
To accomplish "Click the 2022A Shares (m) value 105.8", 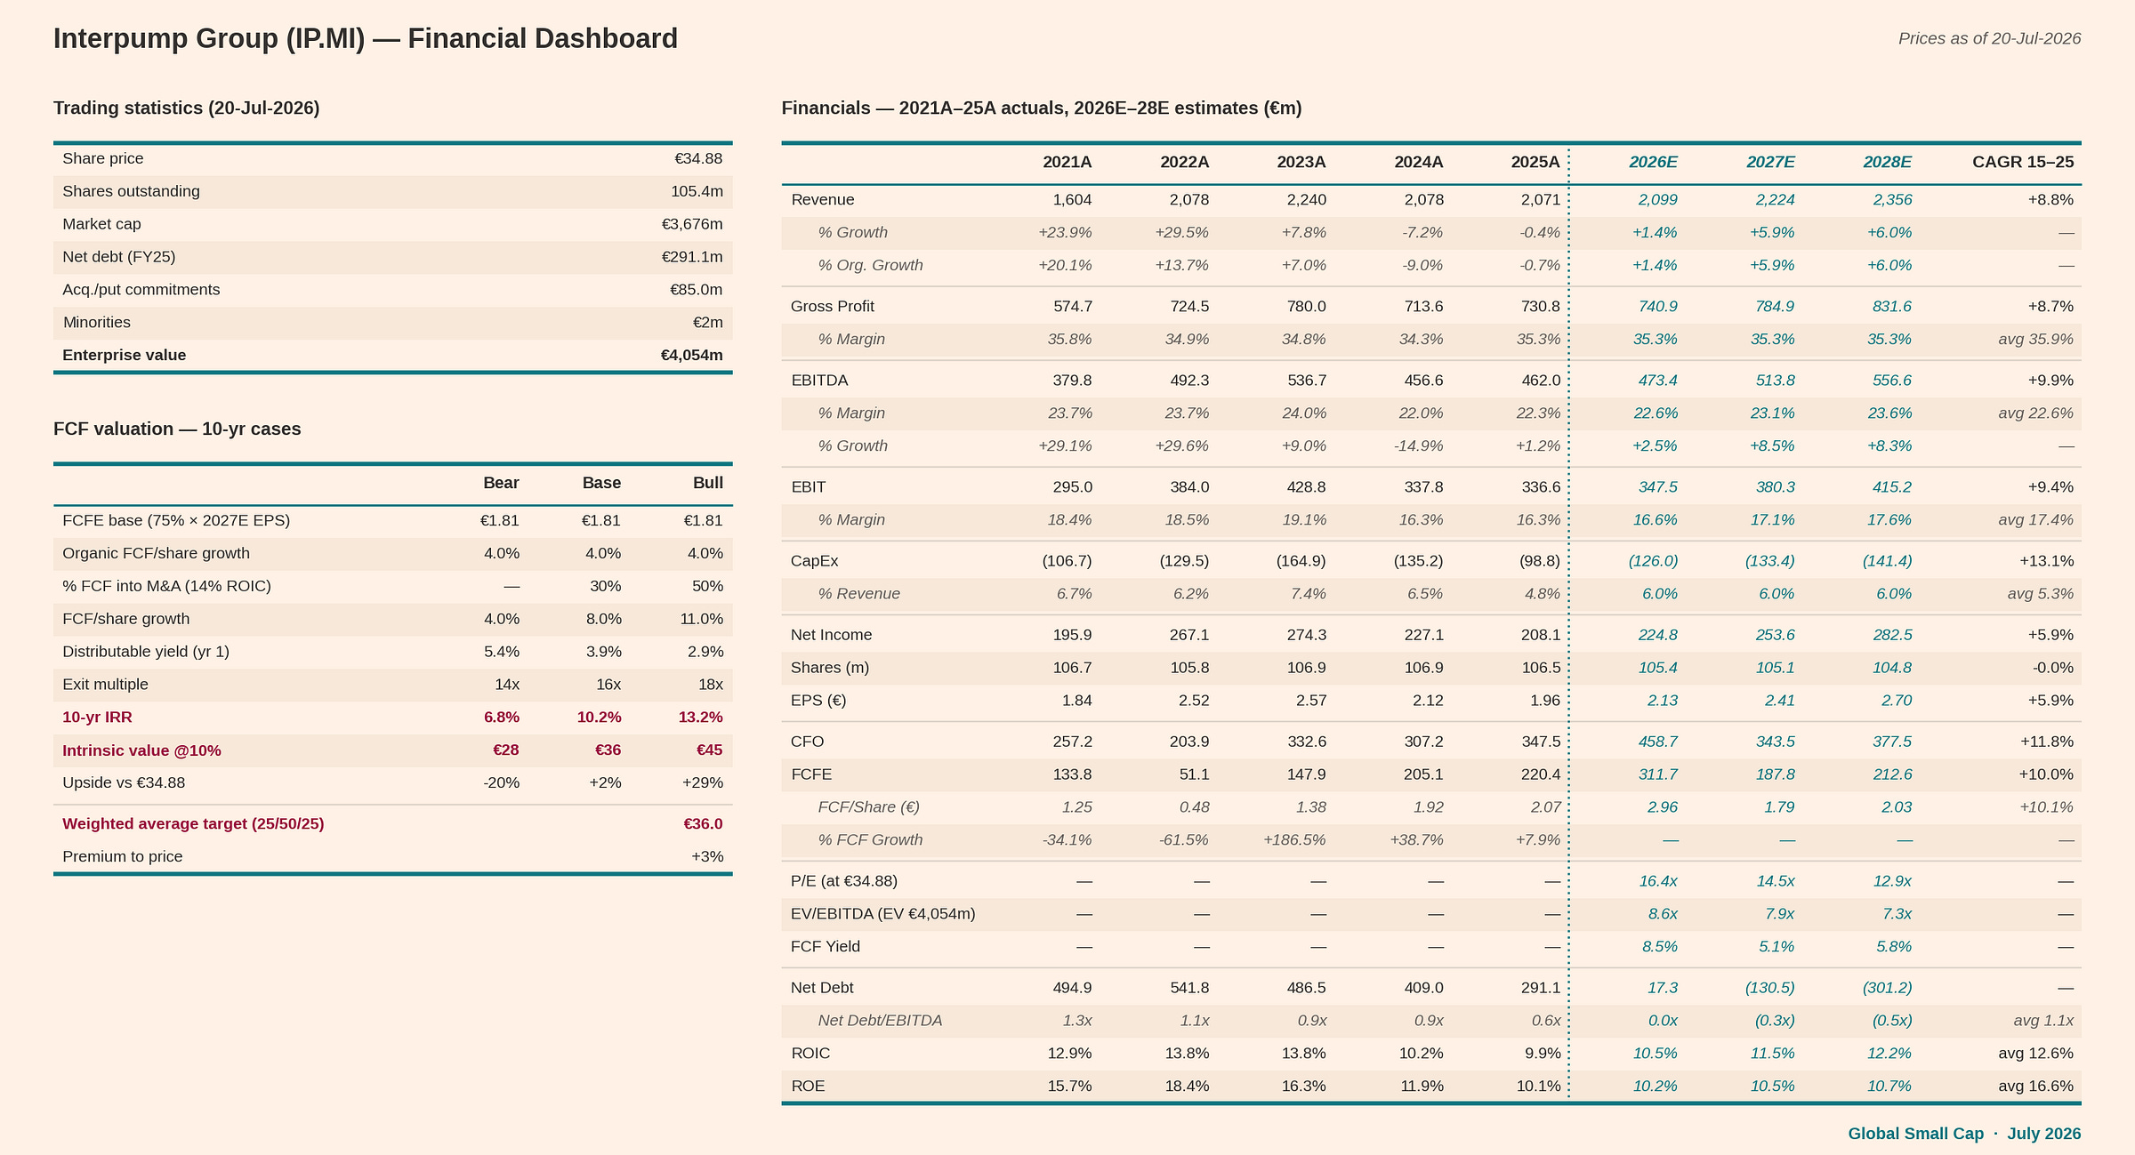I will pyautogui.click(x=1189, y=669).
